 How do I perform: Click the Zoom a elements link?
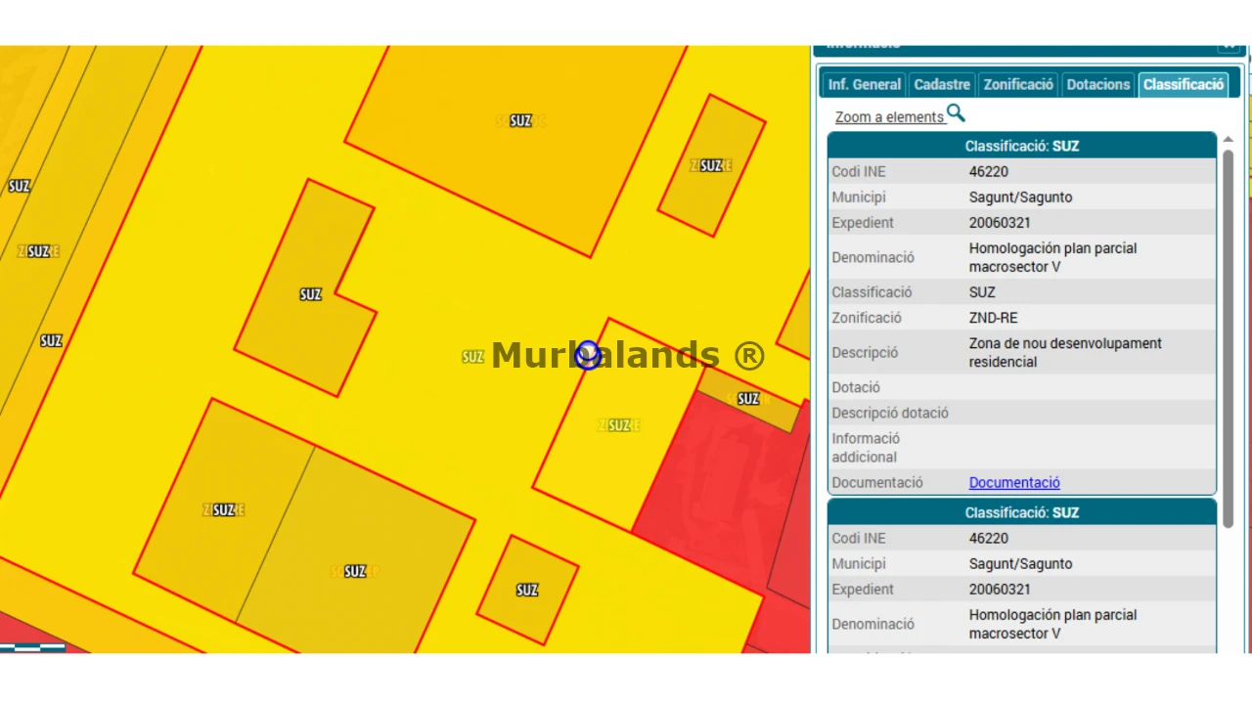(890, 117)
